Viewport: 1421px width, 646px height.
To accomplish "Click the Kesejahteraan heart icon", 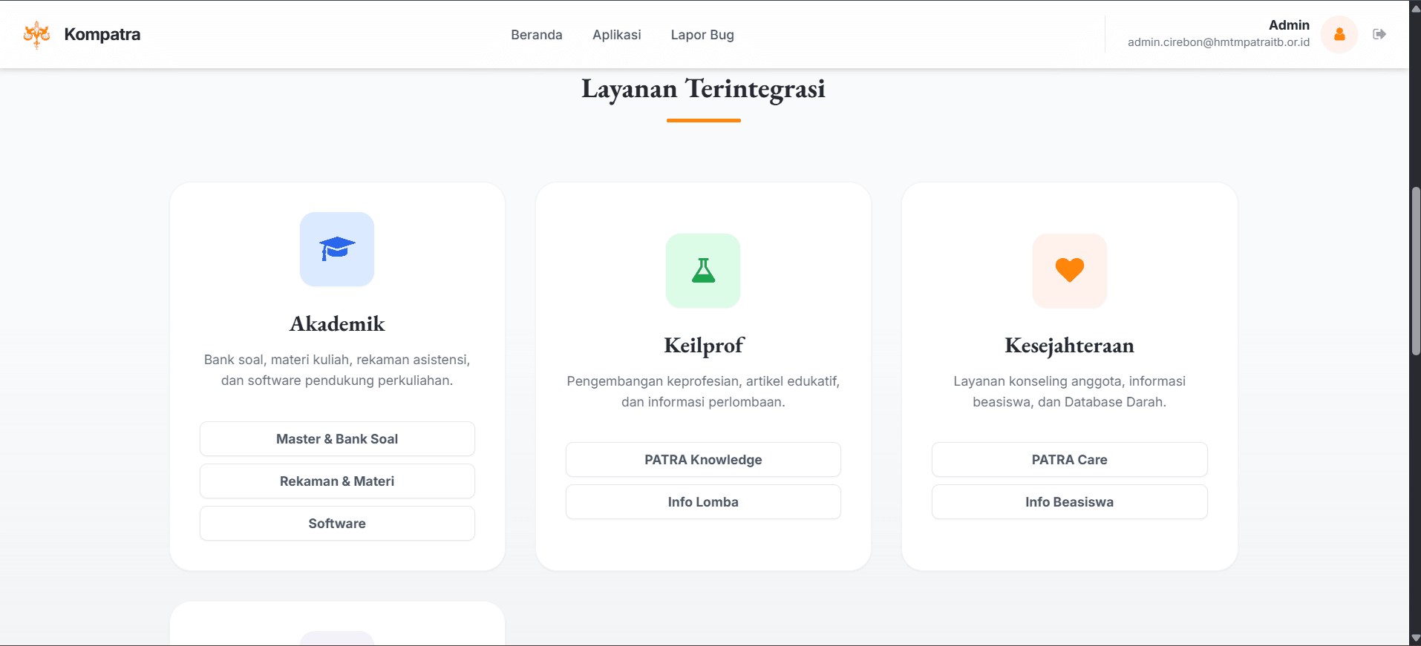I will 1069,271.
